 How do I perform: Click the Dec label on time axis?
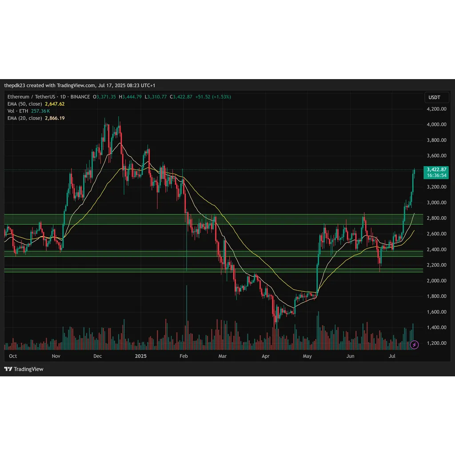(x=97, y=356)
